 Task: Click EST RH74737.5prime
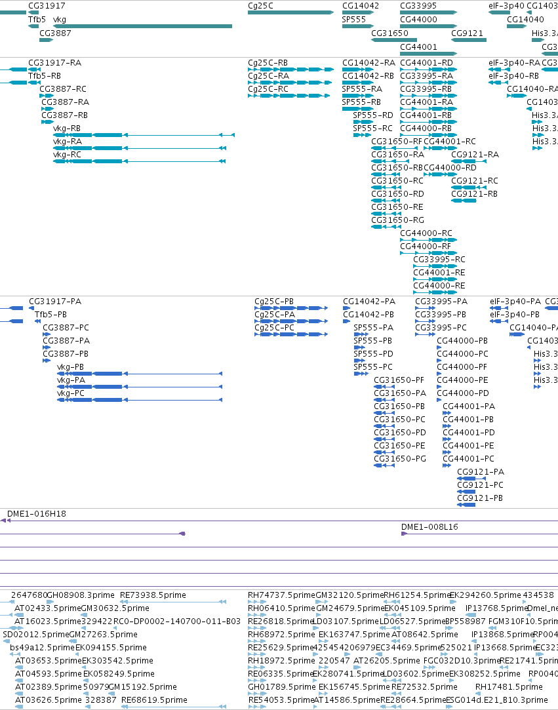pos(281,595)
